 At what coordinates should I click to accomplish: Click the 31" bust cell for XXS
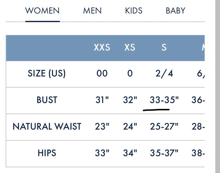click(x=102, y=100)
